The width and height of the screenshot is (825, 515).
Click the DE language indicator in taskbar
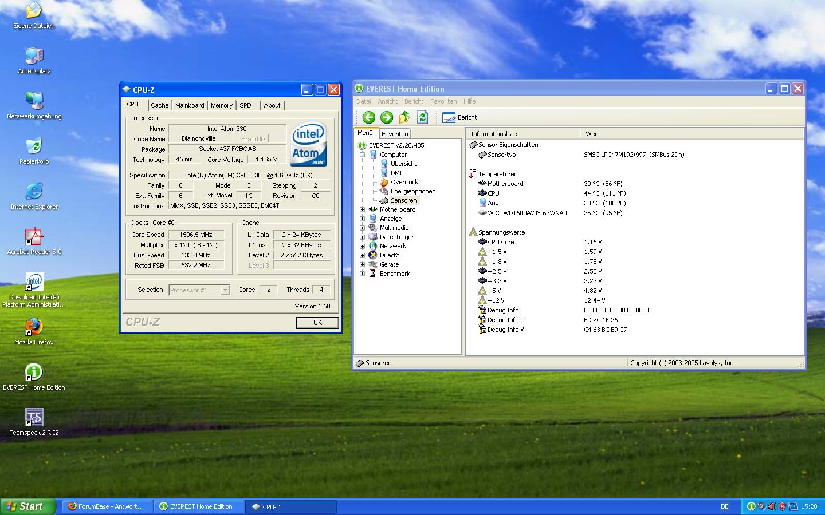[724, 506]
